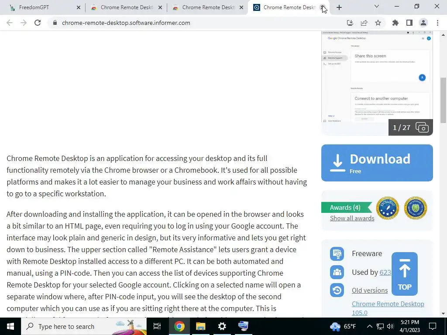The width and height of the screenshot is (447, 335).
Task: Jump to page TOP with arrow button
Action: (405, 274)
